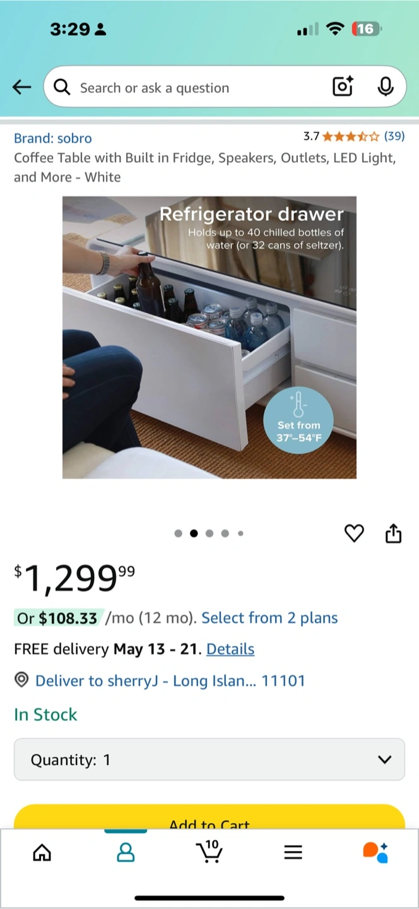The width and height of the screenshot is (419, 909).
Task: Open delivery Details link
Action: pyautogui.click(x=230, y=649)
